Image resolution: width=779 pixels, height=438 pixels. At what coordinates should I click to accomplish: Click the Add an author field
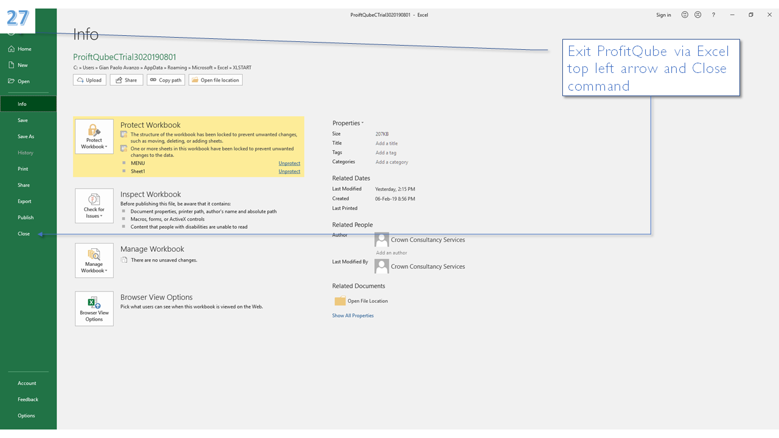tap(391, 253)
